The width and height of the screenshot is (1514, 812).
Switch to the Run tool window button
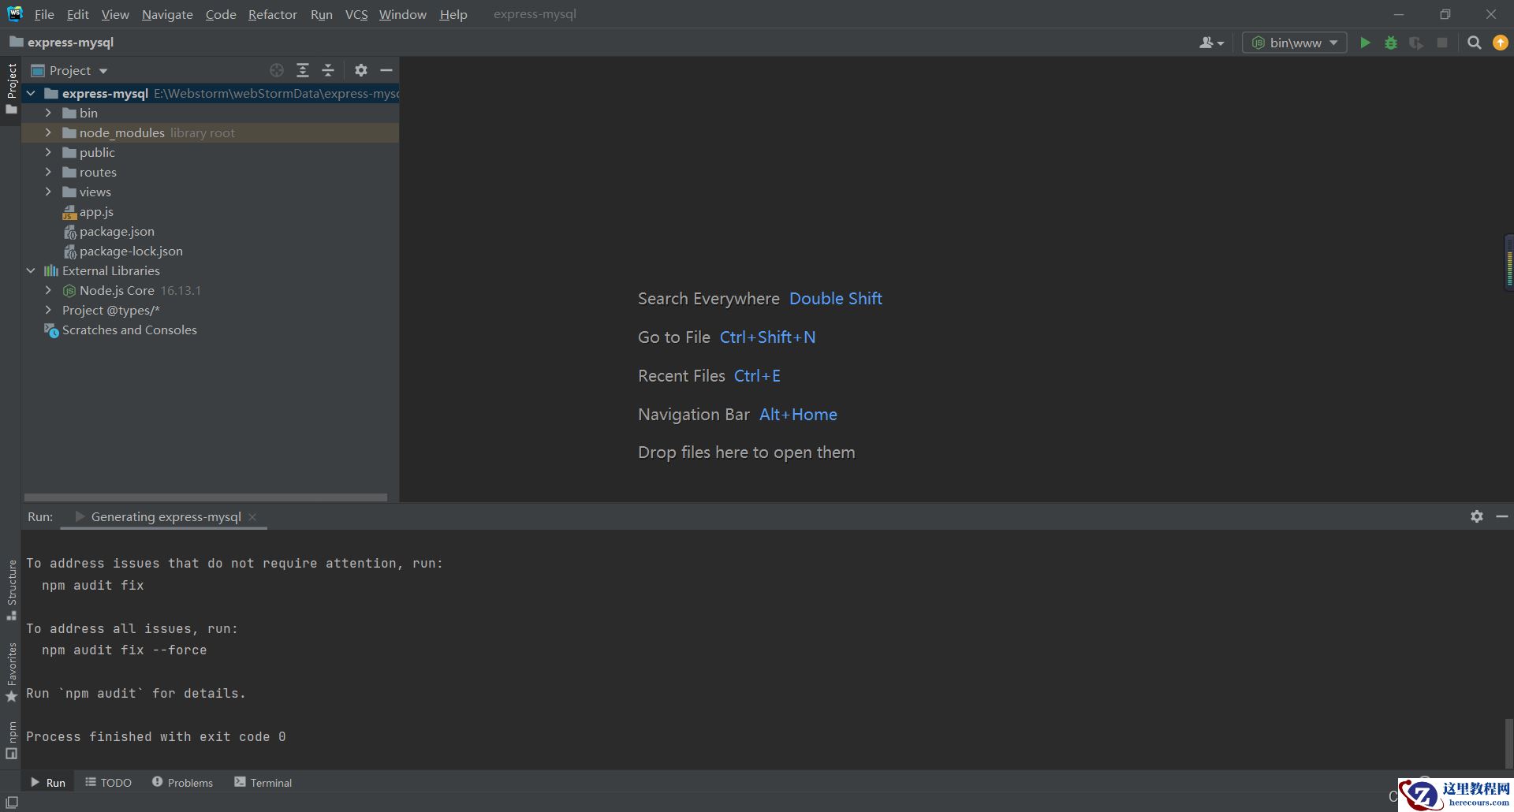[x=48, y=782]
